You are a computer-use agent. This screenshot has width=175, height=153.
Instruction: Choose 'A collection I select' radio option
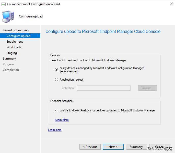(x=56, y=80)
